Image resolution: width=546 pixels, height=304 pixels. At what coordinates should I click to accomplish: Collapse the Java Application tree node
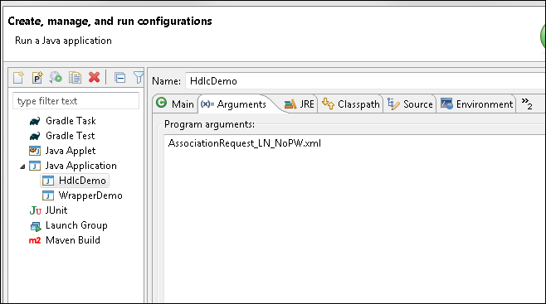(22, 166)
